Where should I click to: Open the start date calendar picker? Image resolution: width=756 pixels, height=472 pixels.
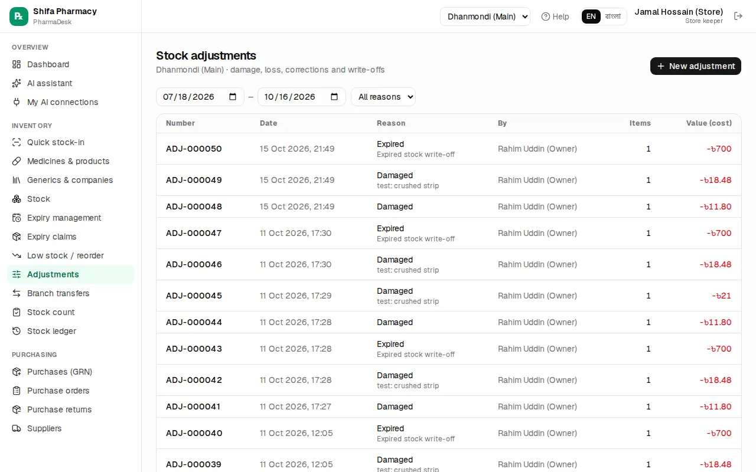[x=233, y=97]
